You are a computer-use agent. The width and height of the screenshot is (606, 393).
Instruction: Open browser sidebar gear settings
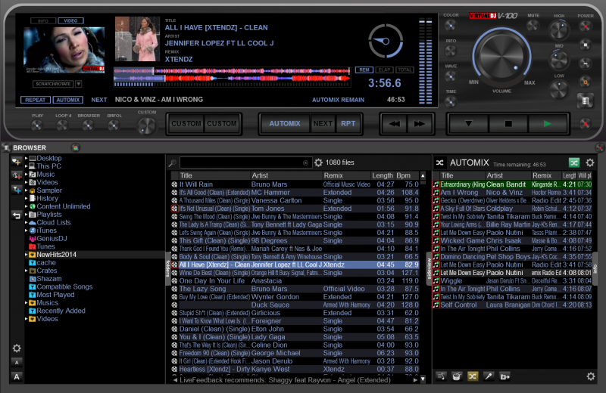tap(17, 348)
